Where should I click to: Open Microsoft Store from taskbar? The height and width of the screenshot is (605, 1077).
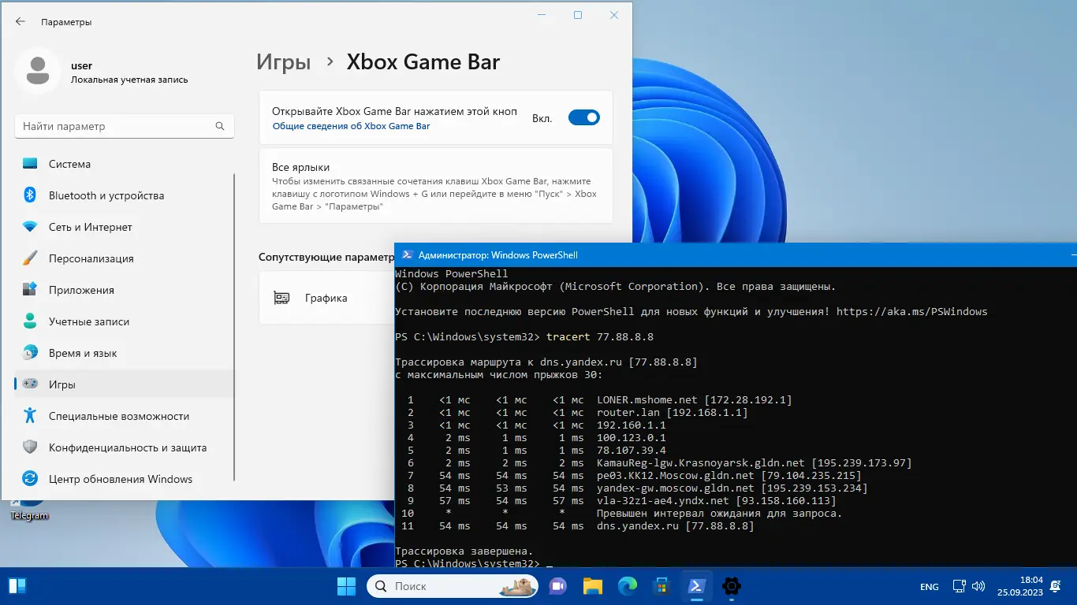click(662, 586)
